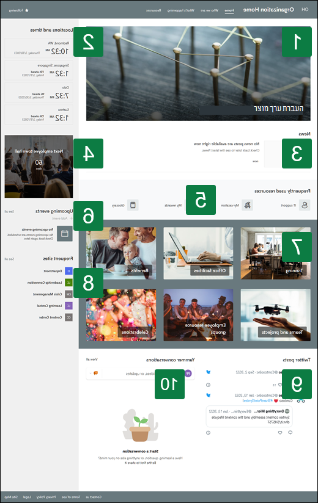The width and height of the screenshot is (318, 503).
Task: Click the info icon below the Sep 2 tweet
Action: 208,385
